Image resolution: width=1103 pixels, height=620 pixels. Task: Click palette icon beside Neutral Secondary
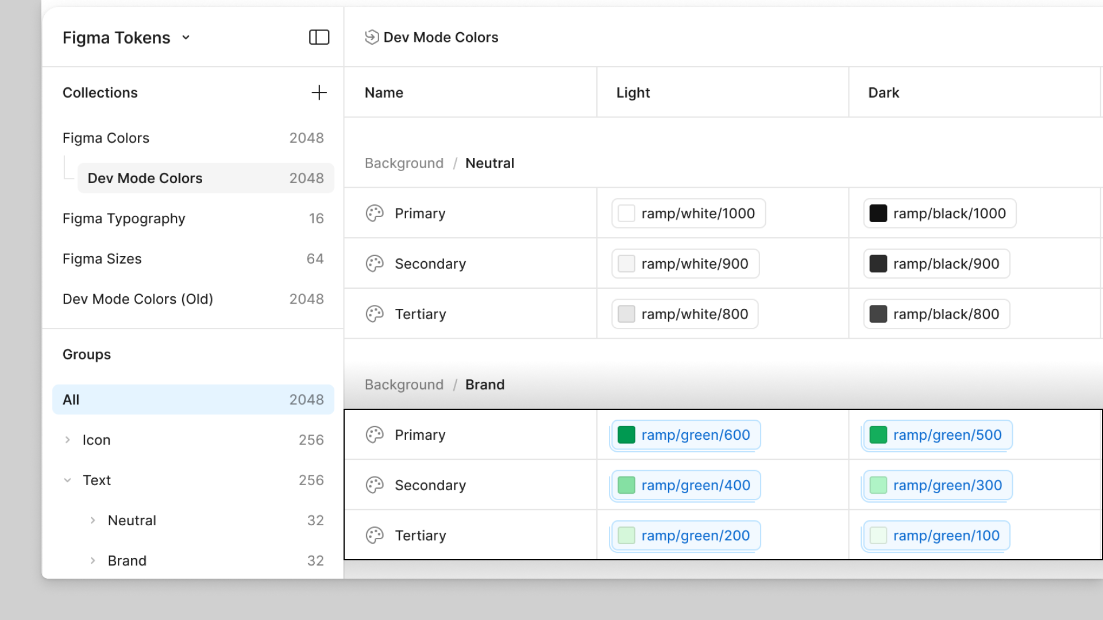pos(375,263)
